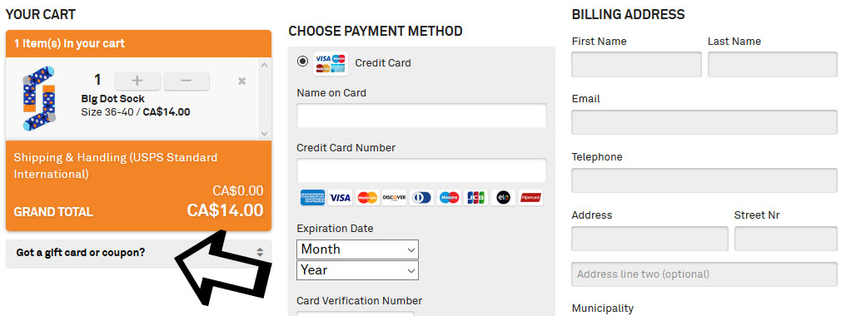Expand the gift card or coupon section
The image size is (851, 316).
[x=138, y=253]
